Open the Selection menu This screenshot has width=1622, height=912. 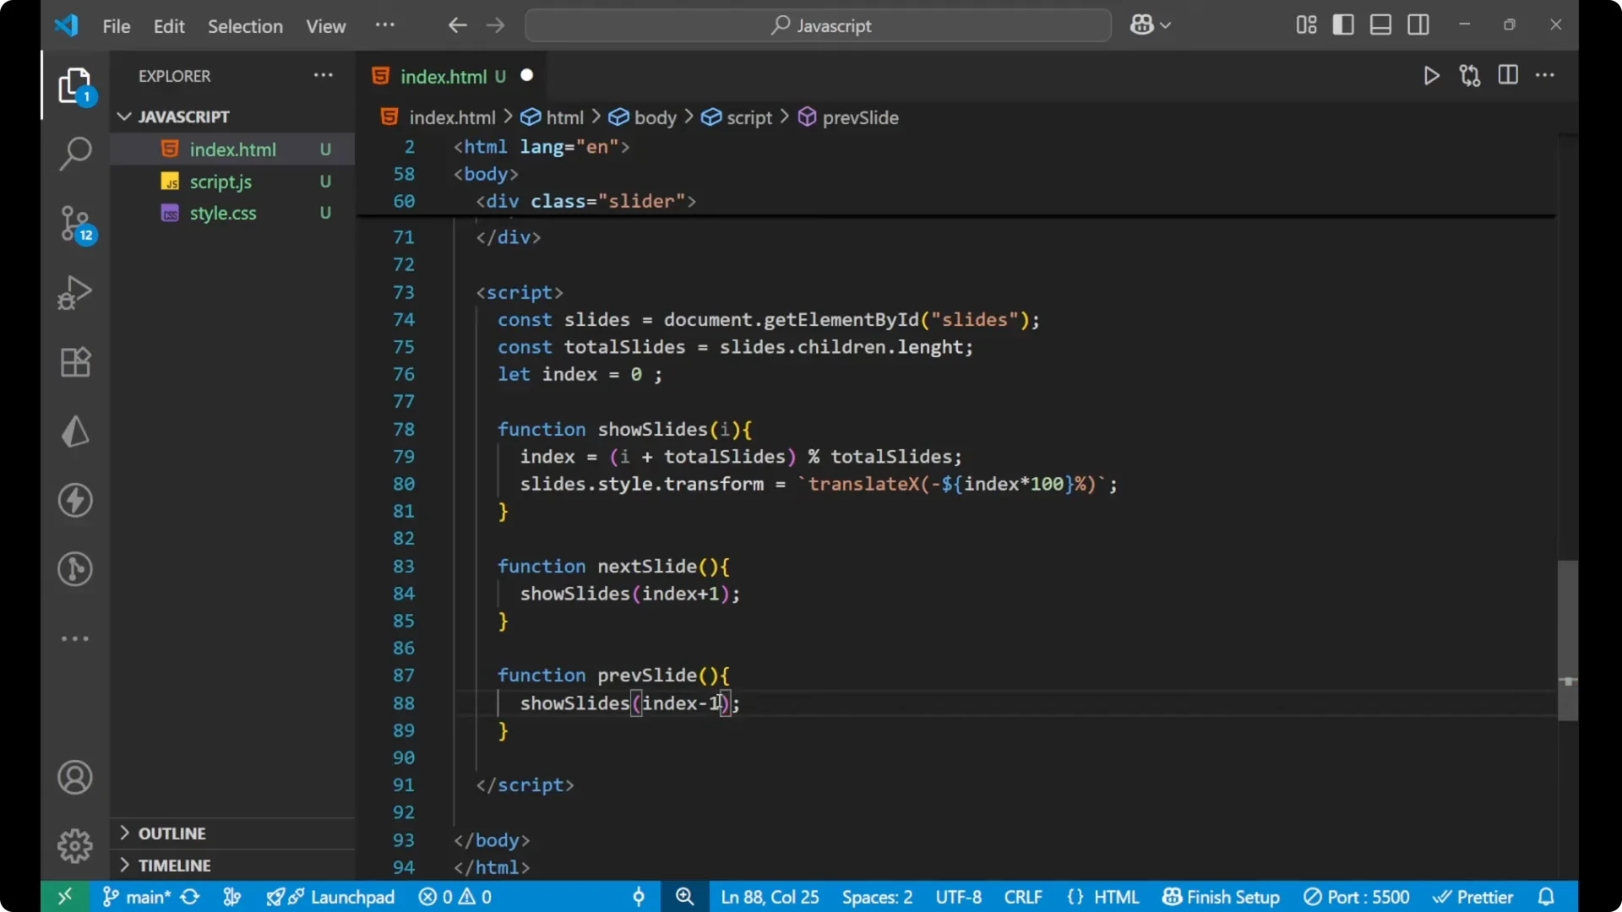[244, 26]
